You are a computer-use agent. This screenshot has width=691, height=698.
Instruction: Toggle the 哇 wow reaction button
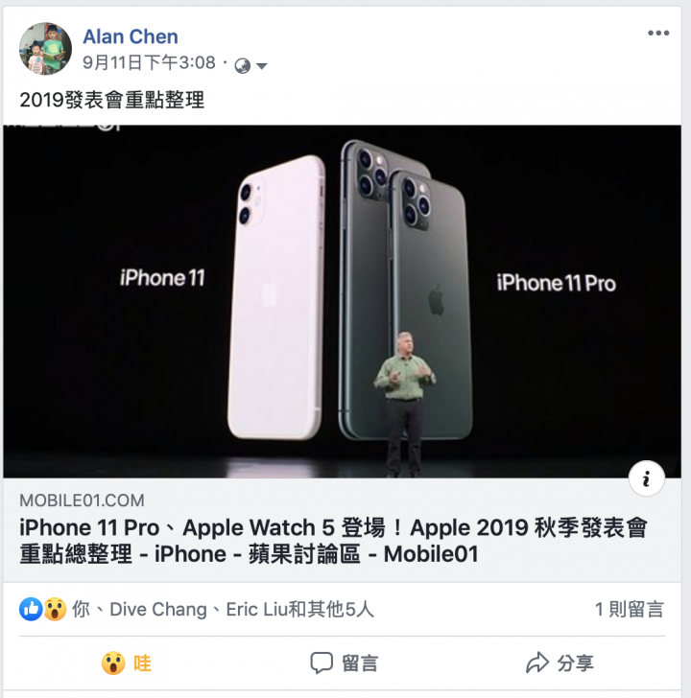(x=127, y=663)
